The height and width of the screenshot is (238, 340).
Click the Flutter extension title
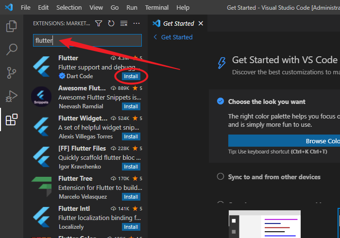68,58
